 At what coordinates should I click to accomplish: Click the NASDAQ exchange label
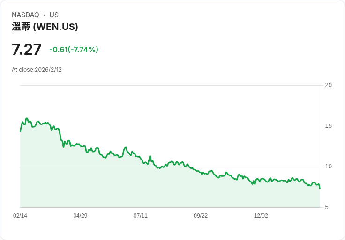click(x=25, y=15)
